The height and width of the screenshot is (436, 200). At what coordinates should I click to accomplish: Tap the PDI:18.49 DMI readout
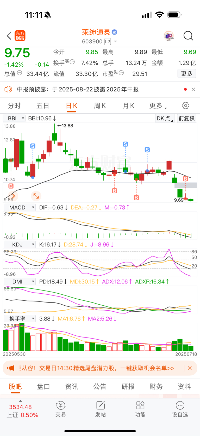tap(53, 282)
